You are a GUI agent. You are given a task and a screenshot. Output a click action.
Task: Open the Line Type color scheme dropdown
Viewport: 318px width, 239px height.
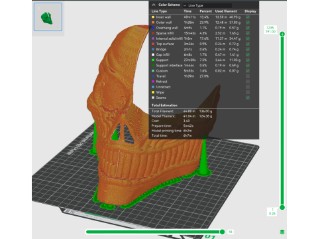(x=207, y=5)
